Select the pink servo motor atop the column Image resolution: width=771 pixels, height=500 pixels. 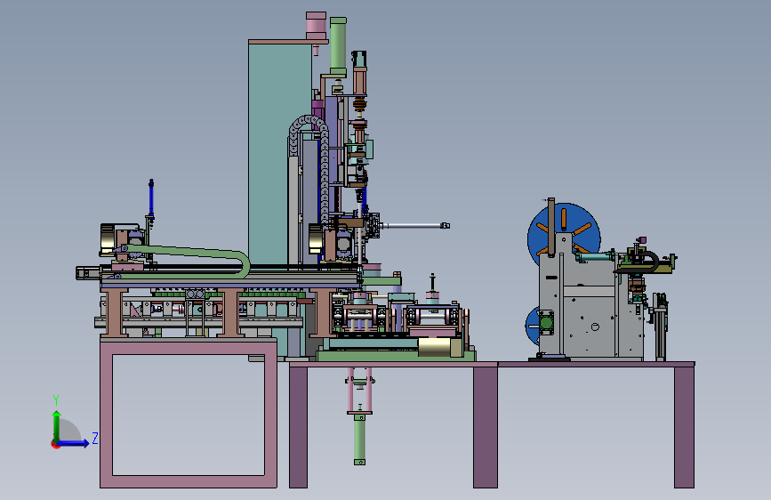pos(316,26)
